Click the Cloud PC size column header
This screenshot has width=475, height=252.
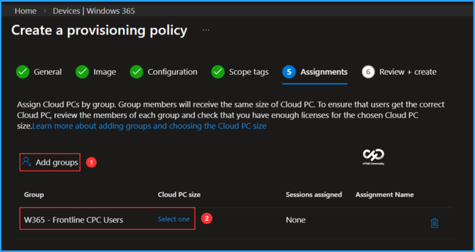pyautogui.click(x=179, y=195)
